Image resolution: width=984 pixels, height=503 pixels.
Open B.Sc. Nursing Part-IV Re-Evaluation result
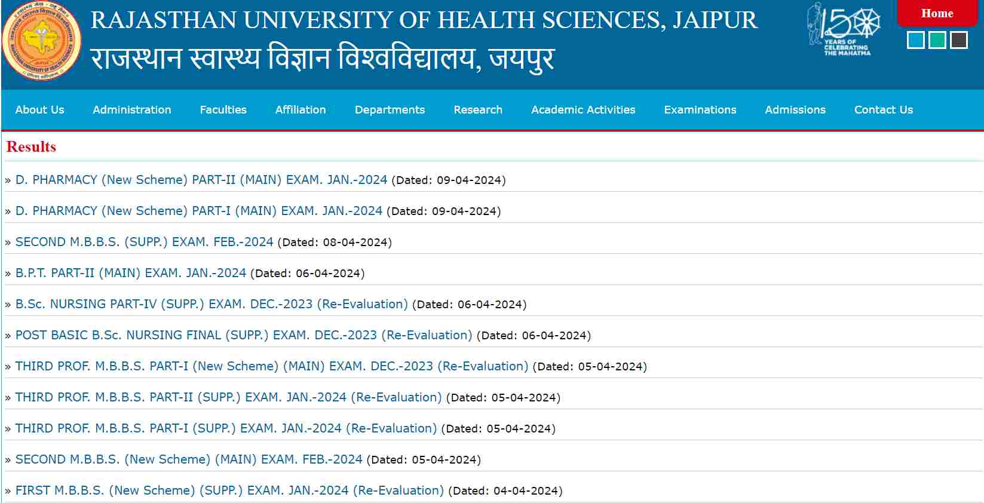coord(211,304)
